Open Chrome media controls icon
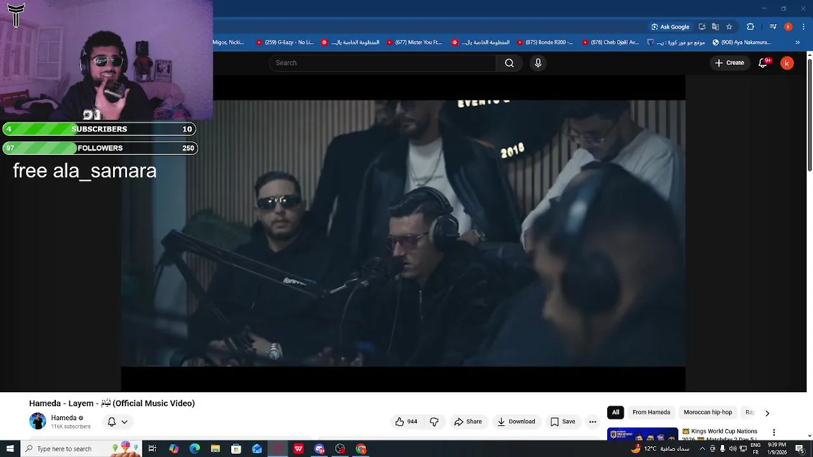Image resolution: width=813 pixels, height=457 pixels. point(773,27)
